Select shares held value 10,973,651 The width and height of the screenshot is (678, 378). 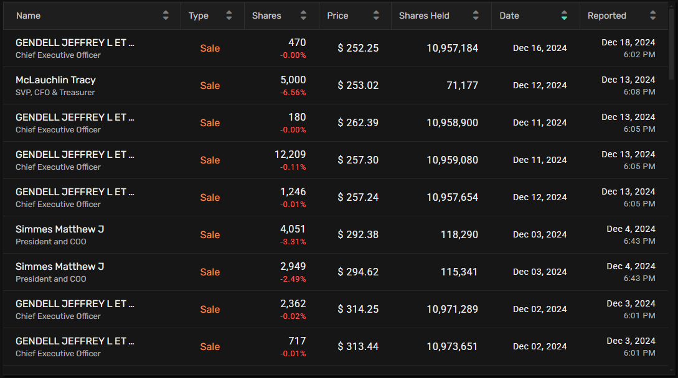(x=452, y=346)
